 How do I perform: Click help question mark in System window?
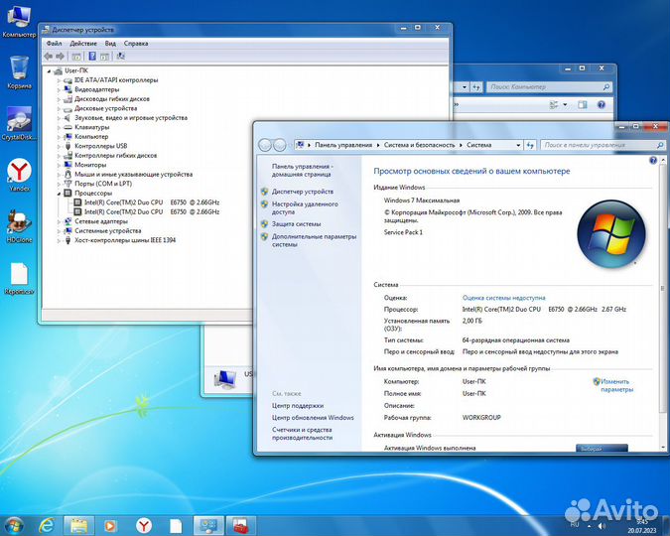tap(653, 160)
